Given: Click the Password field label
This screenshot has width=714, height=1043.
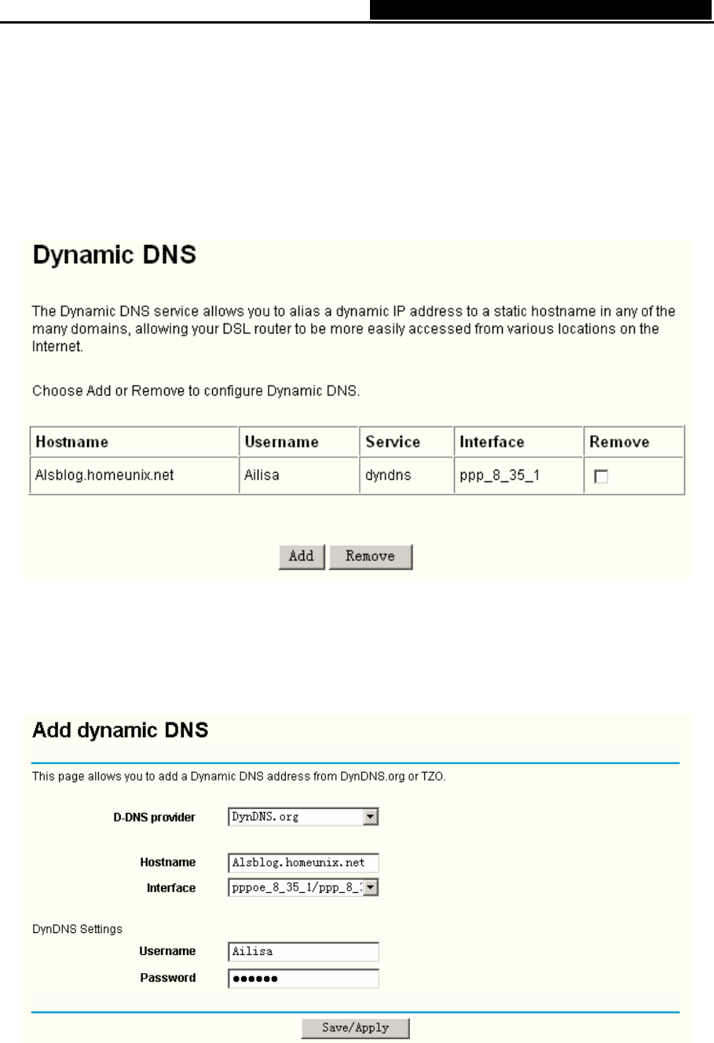Looking at the screenshot, I should tap(168, 978).
